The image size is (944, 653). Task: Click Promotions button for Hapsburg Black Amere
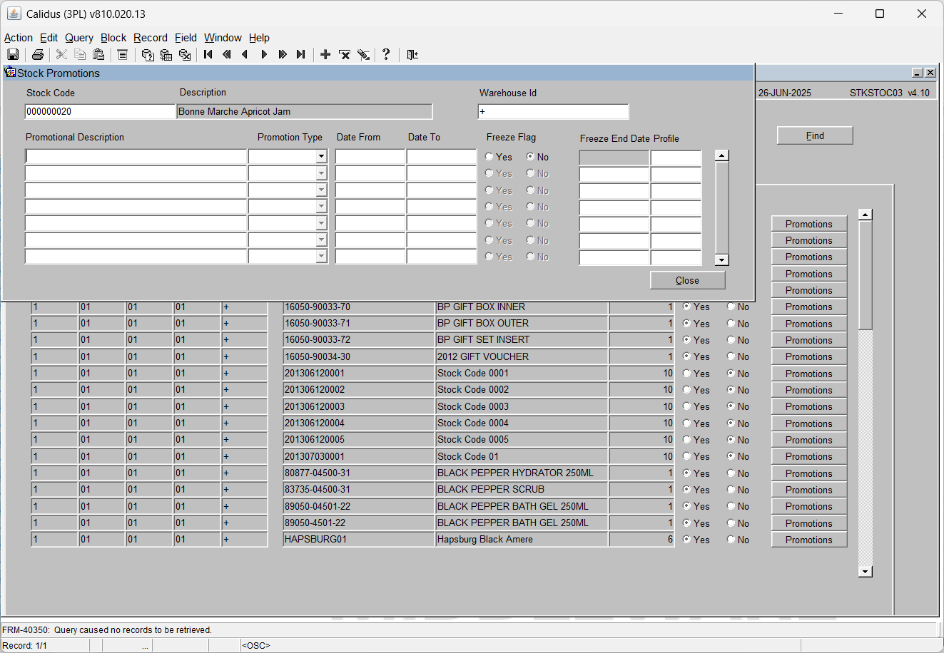coord(809,540)
